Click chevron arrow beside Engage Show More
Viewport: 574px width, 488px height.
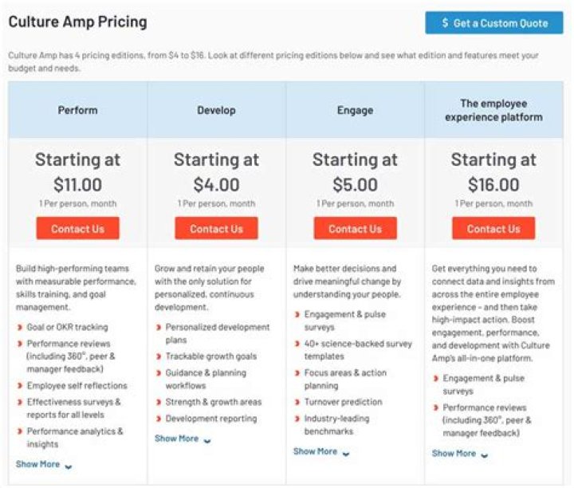point(346,454)
